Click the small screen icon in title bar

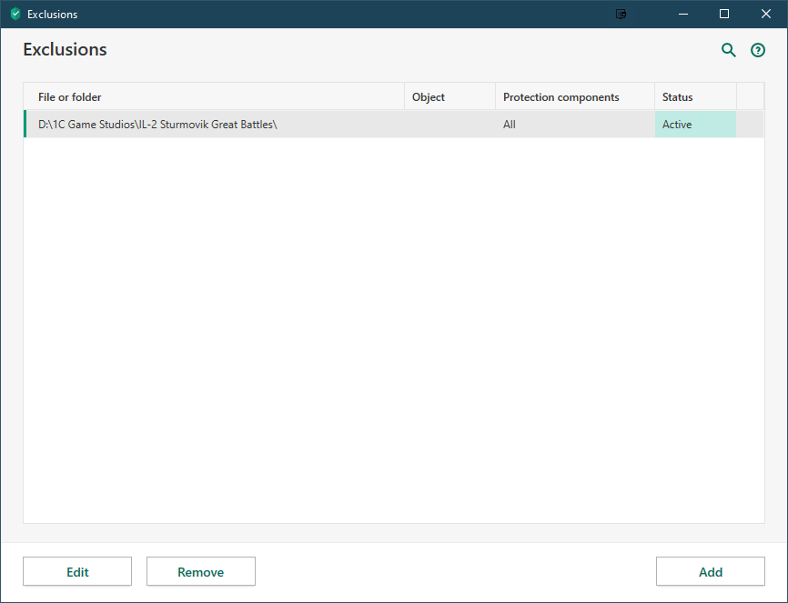(621, 14)
